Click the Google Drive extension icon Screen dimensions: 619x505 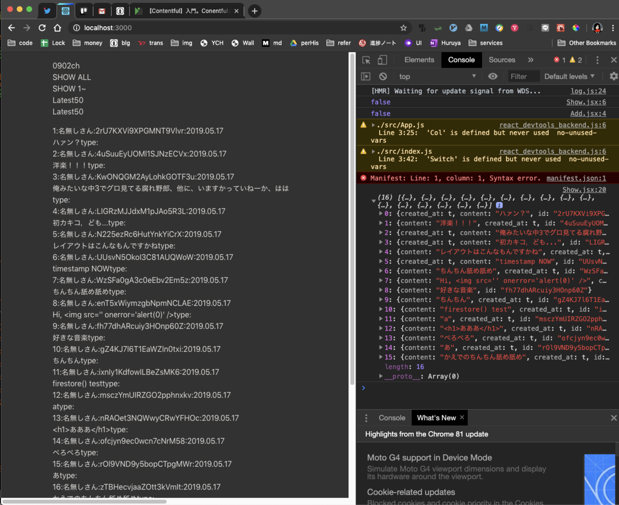click(468, 28)
